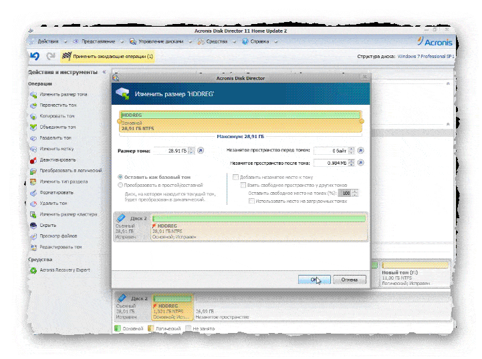Click the Cancel button in the dialog

click(x=350, y=280)
